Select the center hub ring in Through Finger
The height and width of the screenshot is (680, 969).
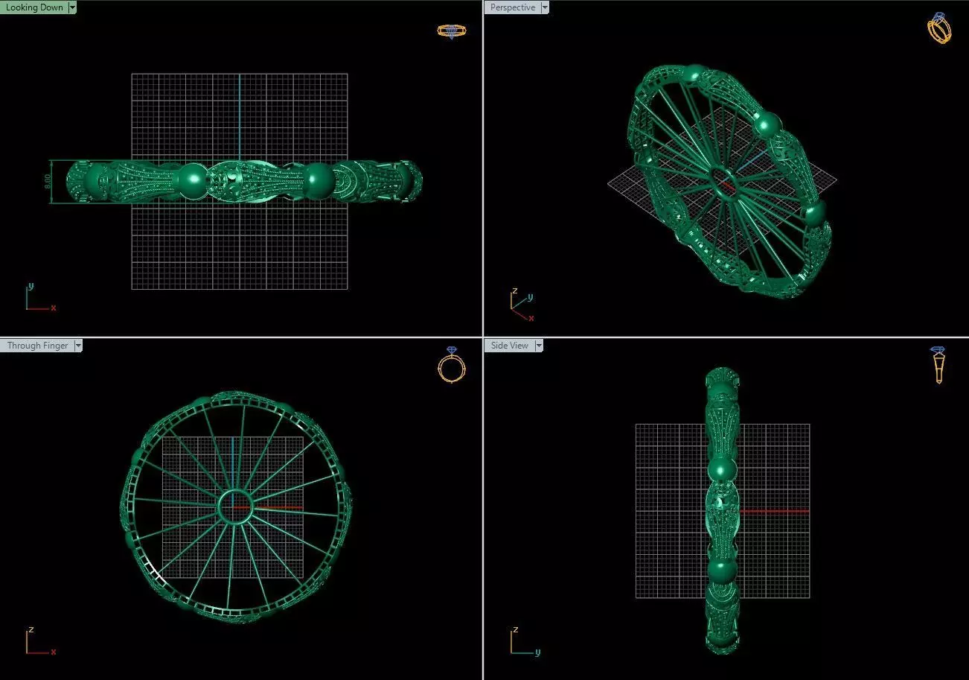236,508
